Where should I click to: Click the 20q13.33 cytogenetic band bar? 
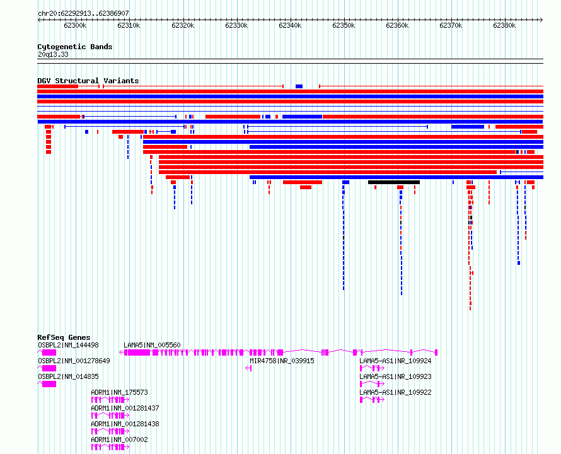[x=290, y=61]
